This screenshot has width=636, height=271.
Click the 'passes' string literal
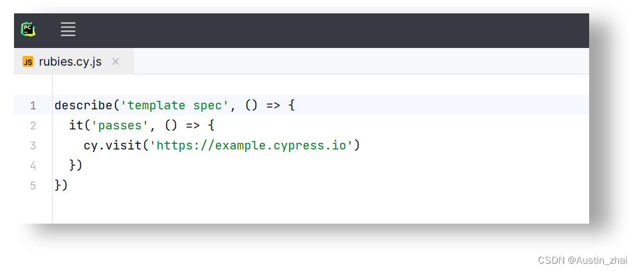121,126
